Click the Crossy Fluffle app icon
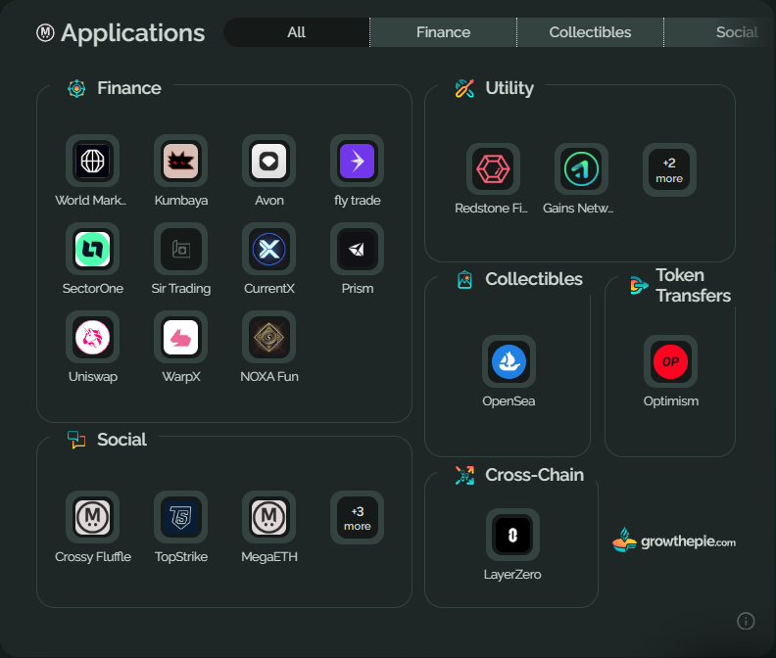This screenshot has height=658, width=776. tap(92, 517)
